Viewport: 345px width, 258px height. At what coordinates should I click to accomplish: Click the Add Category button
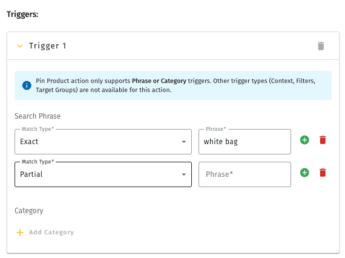45,232
